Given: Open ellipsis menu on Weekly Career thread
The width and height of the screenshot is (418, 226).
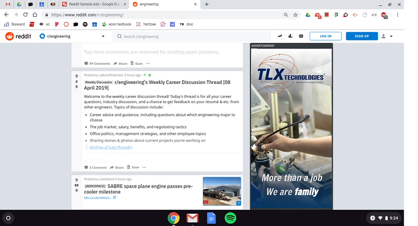Looking at the screenshot, I should pos(144,167).
